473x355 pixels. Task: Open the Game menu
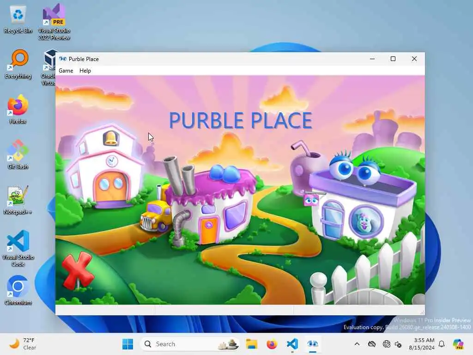tap(66, 71)
